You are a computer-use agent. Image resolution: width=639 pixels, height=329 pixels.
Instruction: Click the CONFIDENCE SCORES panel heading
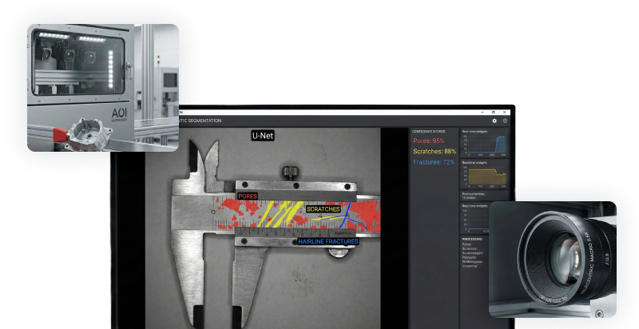pyautogui.click(x=428, y=132)
